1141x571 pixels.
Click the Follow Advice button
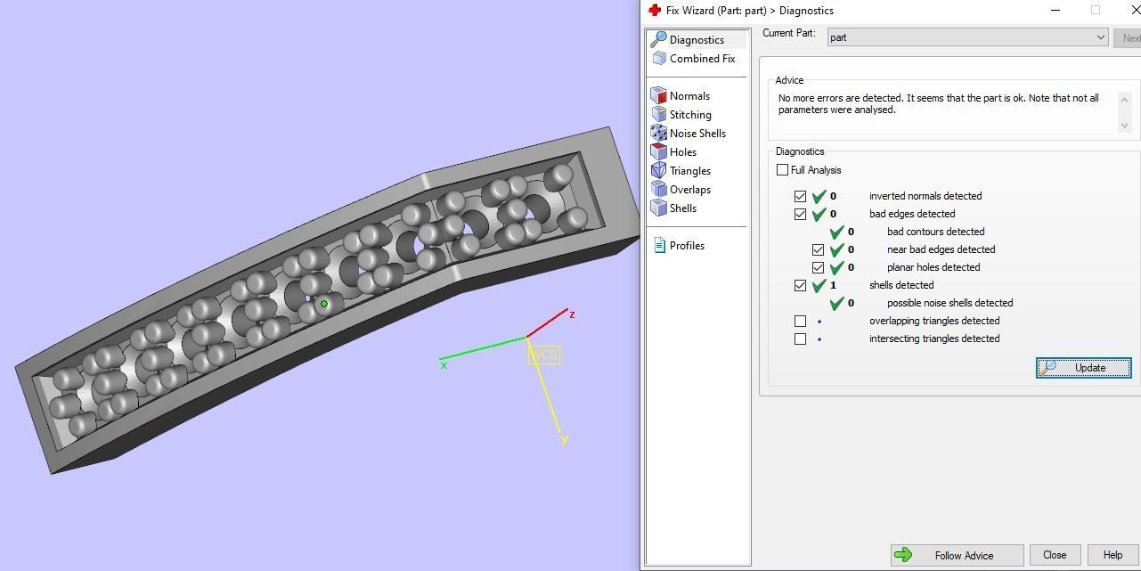click(958, 555)
